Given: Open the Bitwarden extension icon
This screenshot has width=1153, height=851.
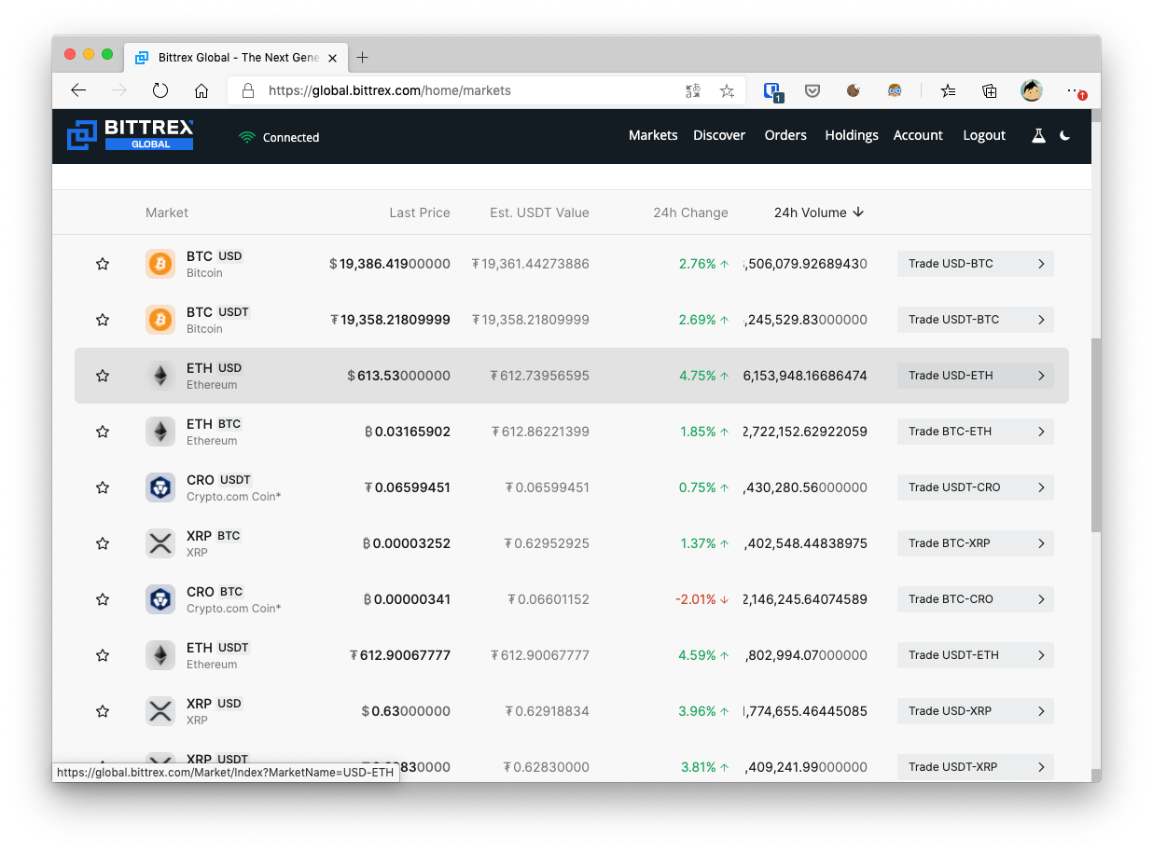Looking at the screenshot, I should [772, 91].
